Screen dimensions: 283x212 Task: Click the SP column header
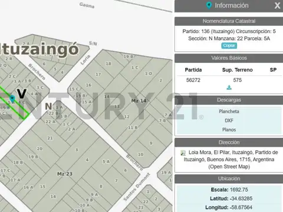[273, 70]
